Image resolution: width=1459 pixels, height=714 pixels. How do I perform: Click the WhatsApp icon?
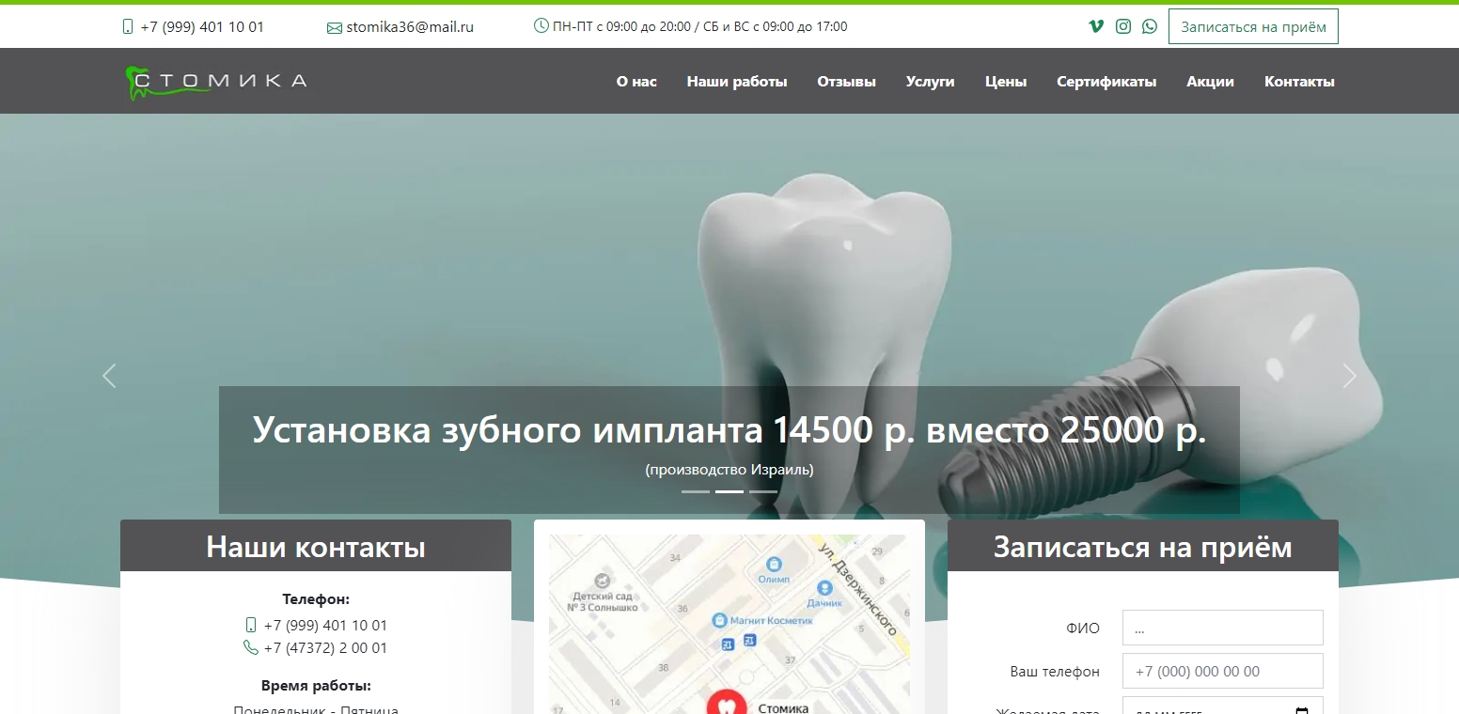[1149, 26]
